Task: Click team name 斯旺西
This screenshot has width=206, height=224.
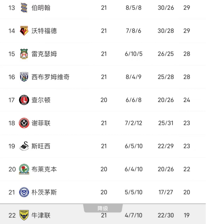Action: tap(41, 146)
